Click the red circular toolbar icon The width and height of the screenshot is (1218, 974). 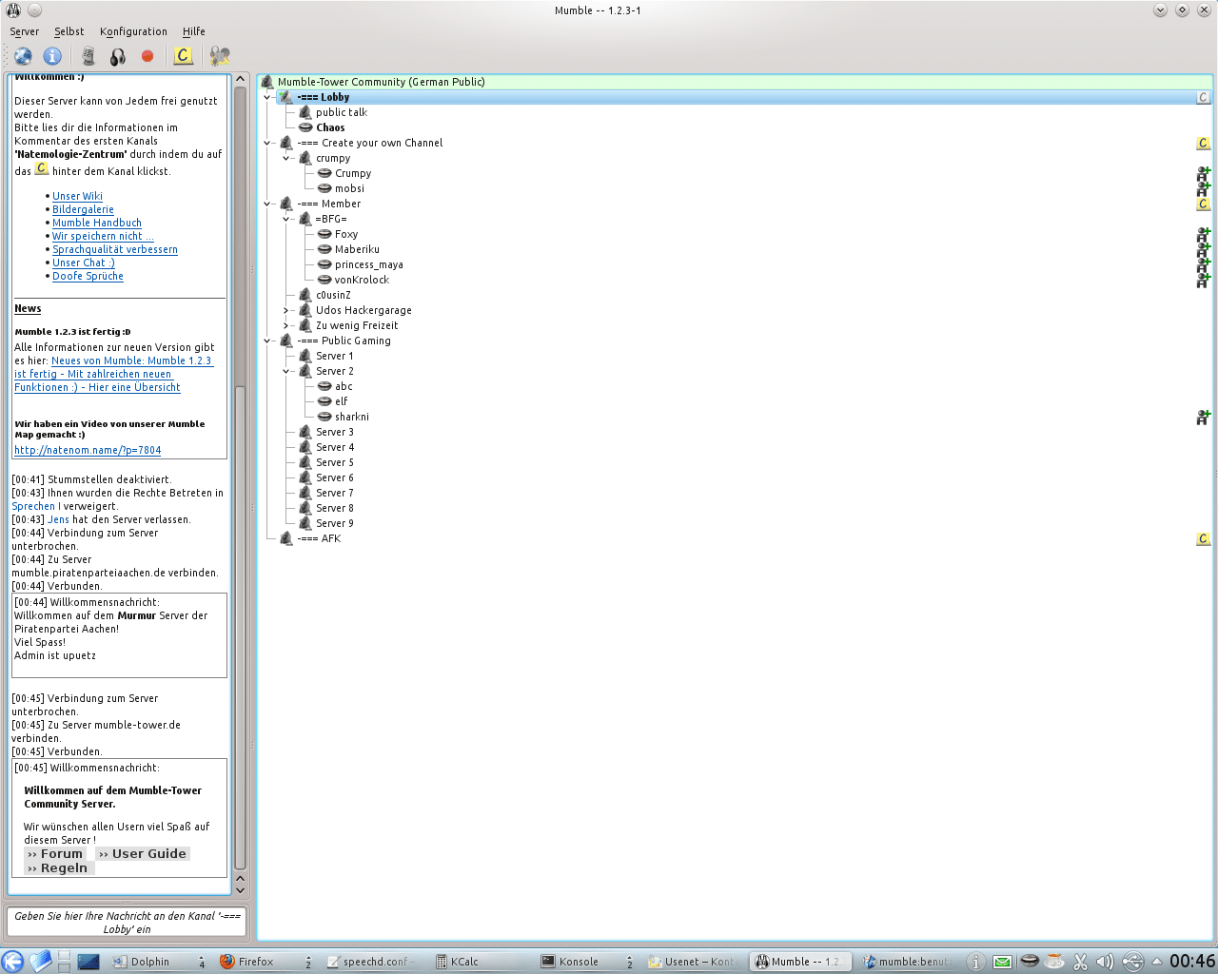147,55
